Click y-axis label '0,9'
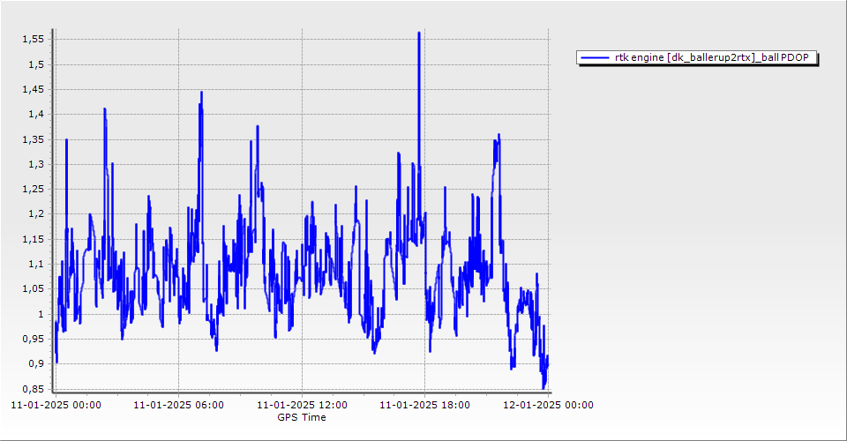This screenshot has width=847, height=441. tap(35, 363)
